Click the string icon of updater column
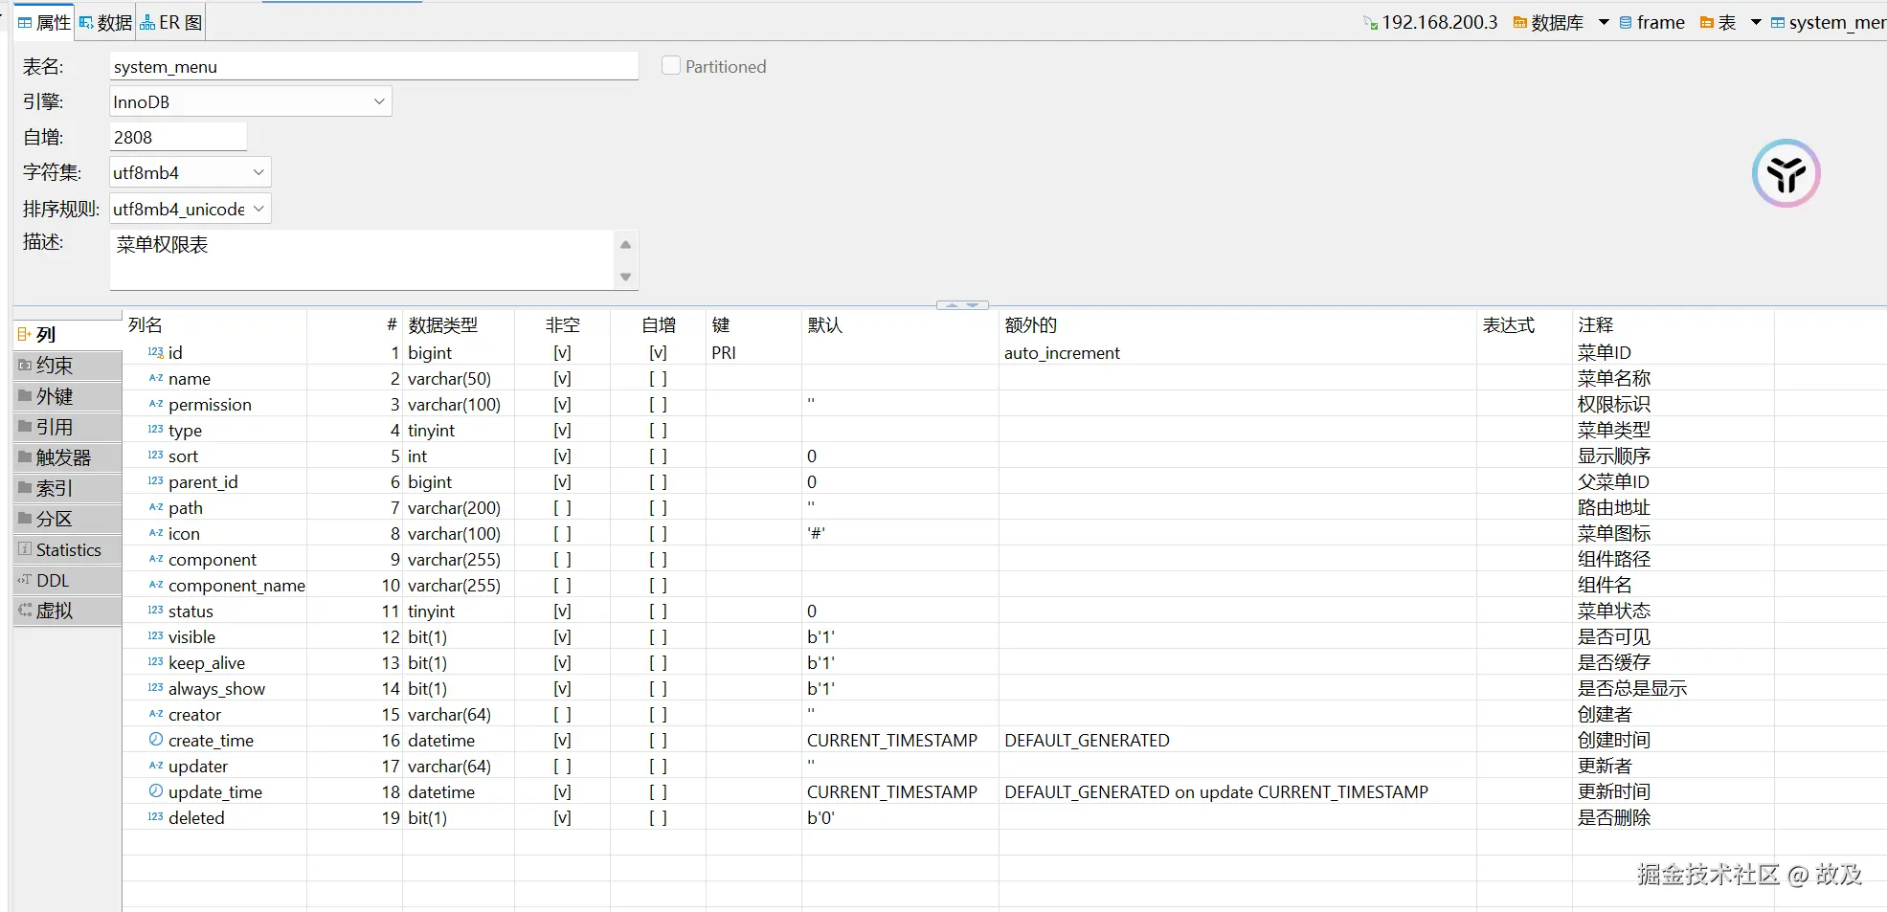This screenshot has height=912, width=1887. coord(155,766)
